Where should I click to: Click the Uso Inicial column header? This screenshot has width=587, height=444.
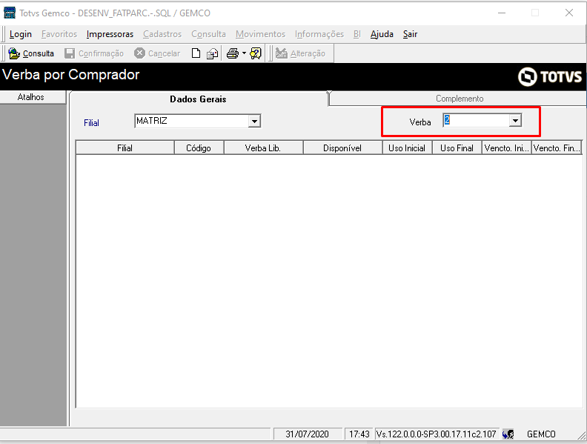pyautogui.click(x=407, y=148)
